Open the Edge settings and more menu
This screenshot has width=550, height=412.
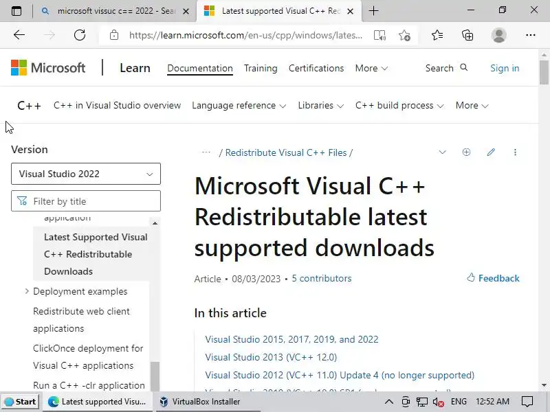(x=531, y=35)
